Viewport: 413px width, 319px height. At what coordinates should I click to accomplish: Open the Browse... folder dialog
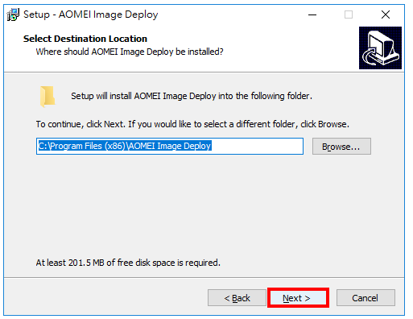point(341,147)
